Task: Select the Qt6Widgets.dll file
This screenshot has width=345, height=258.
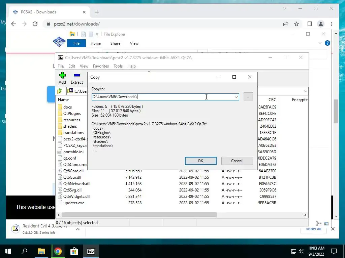Action: (x=76, y=196)
